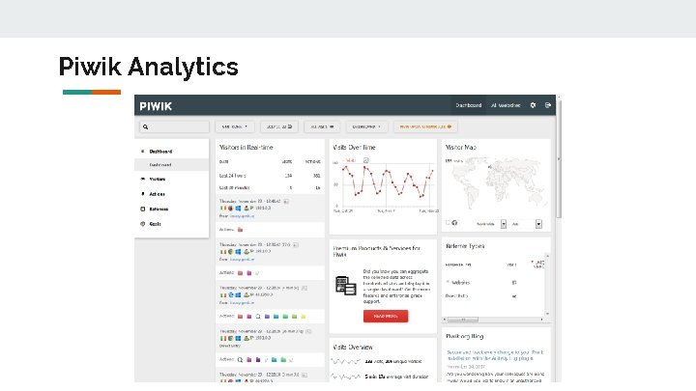The width and height of the screenshot is (696, 391).
Task: Open the All Visits segment dropdown
Action: click(322, 126)
